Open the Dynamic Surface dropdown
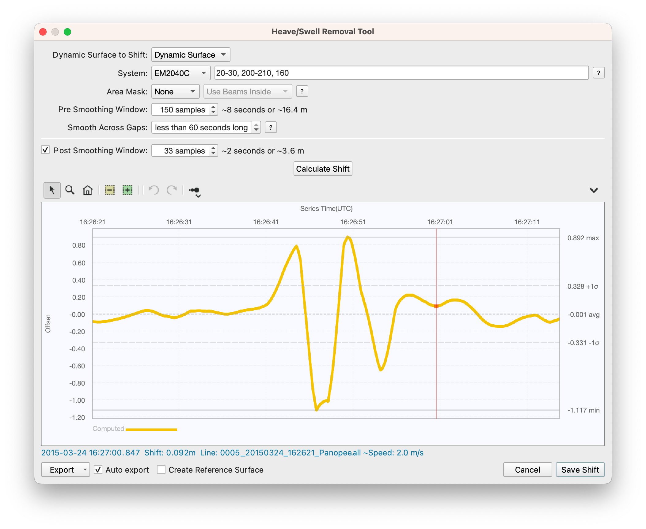 point(191,55)
